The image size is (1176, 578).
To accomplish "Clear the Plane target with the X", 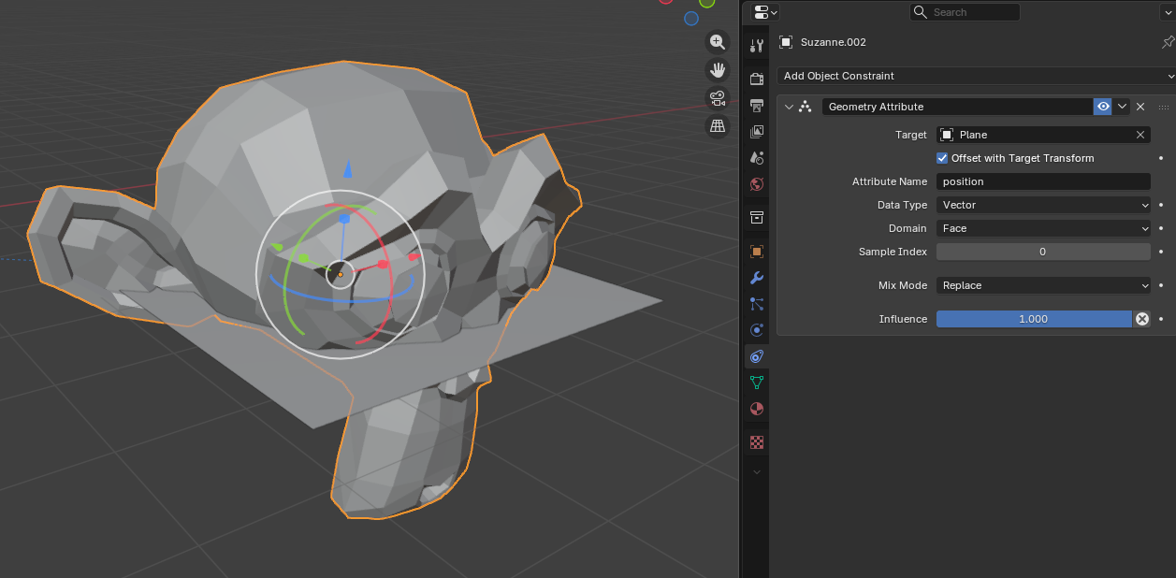I will click(x=1140, y=135).
